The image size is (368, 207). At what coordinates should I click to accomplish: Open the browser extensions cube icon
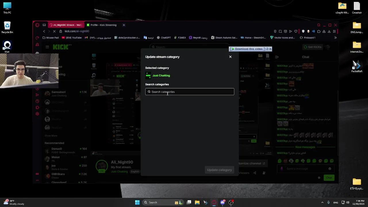[x=319, y=31]
